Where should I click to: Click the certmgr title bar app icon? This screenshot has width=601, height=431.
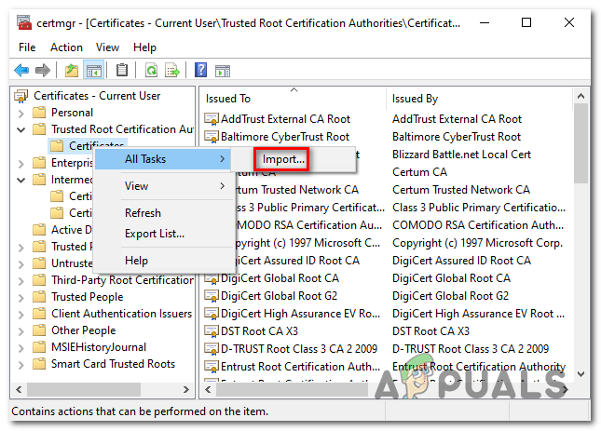click(x=24, y=22)
